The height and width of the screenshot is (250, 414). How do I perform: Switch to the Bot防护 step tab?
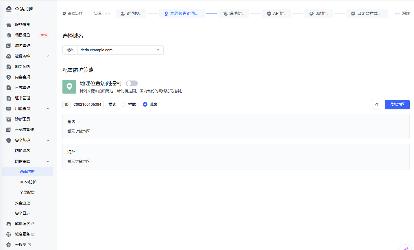coord(319,14)
